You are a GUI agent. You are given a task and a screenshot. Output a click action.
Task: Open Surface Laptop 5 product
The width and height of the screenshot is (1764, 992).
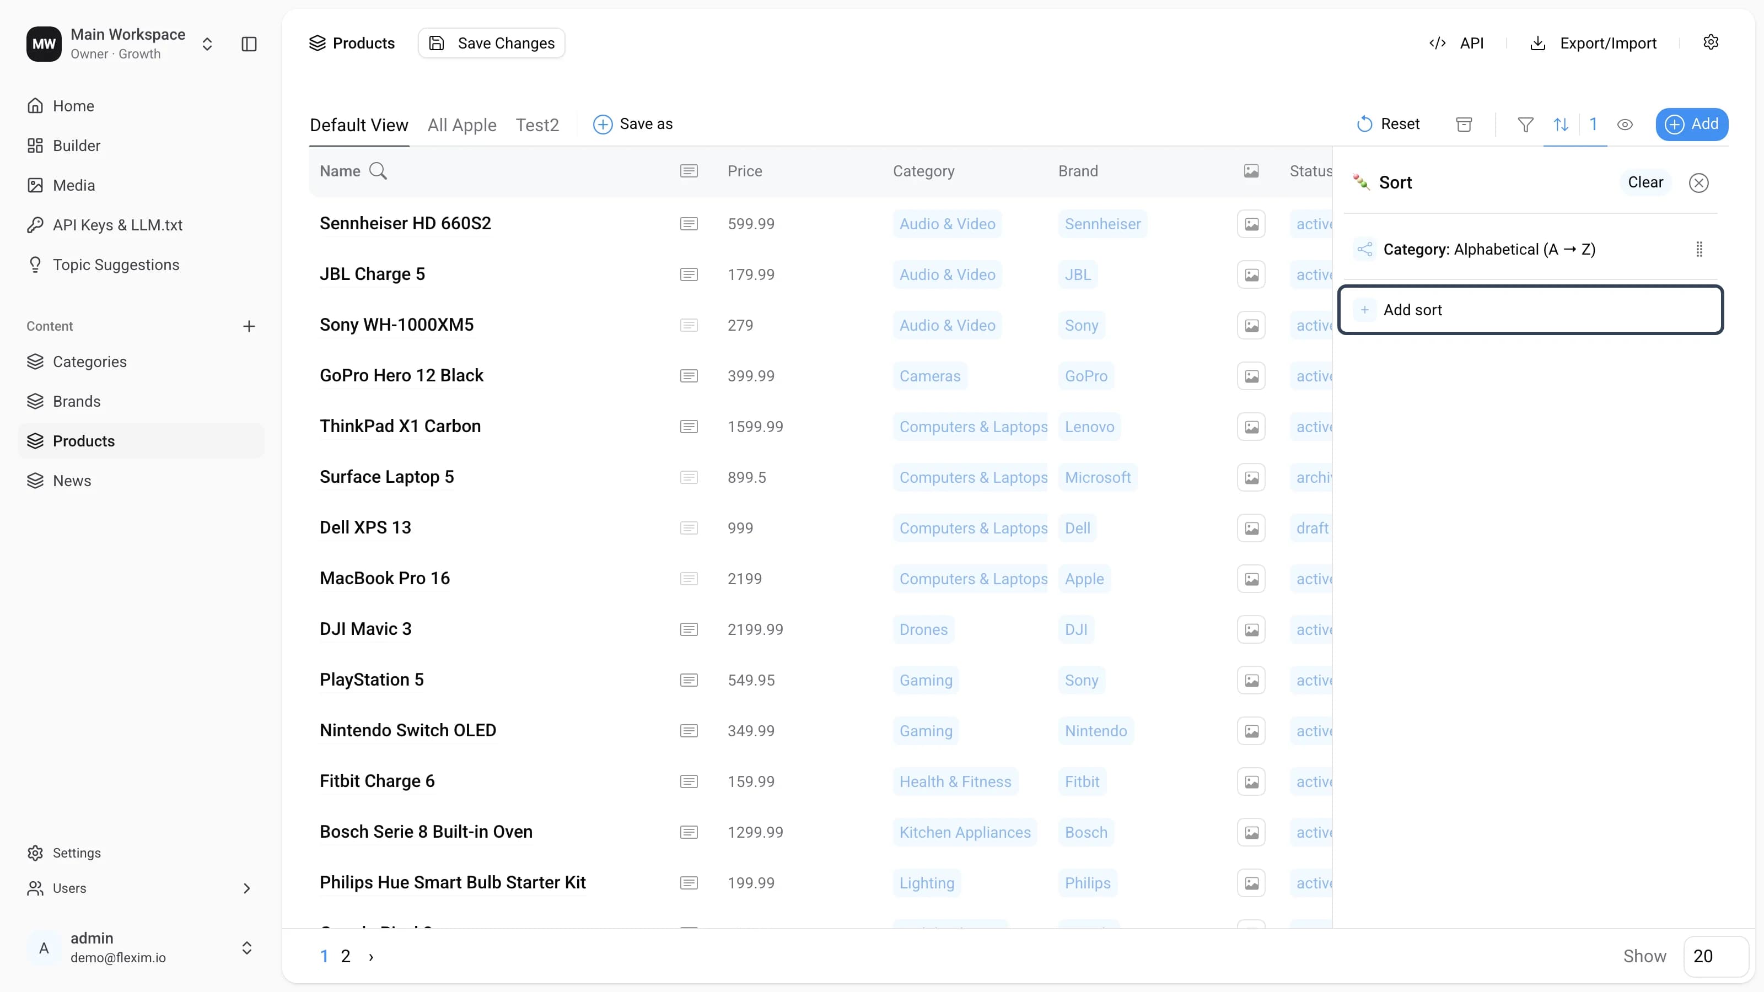tap(386, 477)
